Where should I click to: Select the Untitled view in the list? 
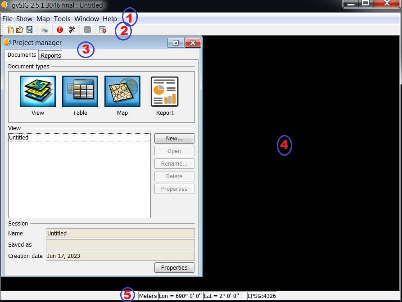[x=80, y=137]
